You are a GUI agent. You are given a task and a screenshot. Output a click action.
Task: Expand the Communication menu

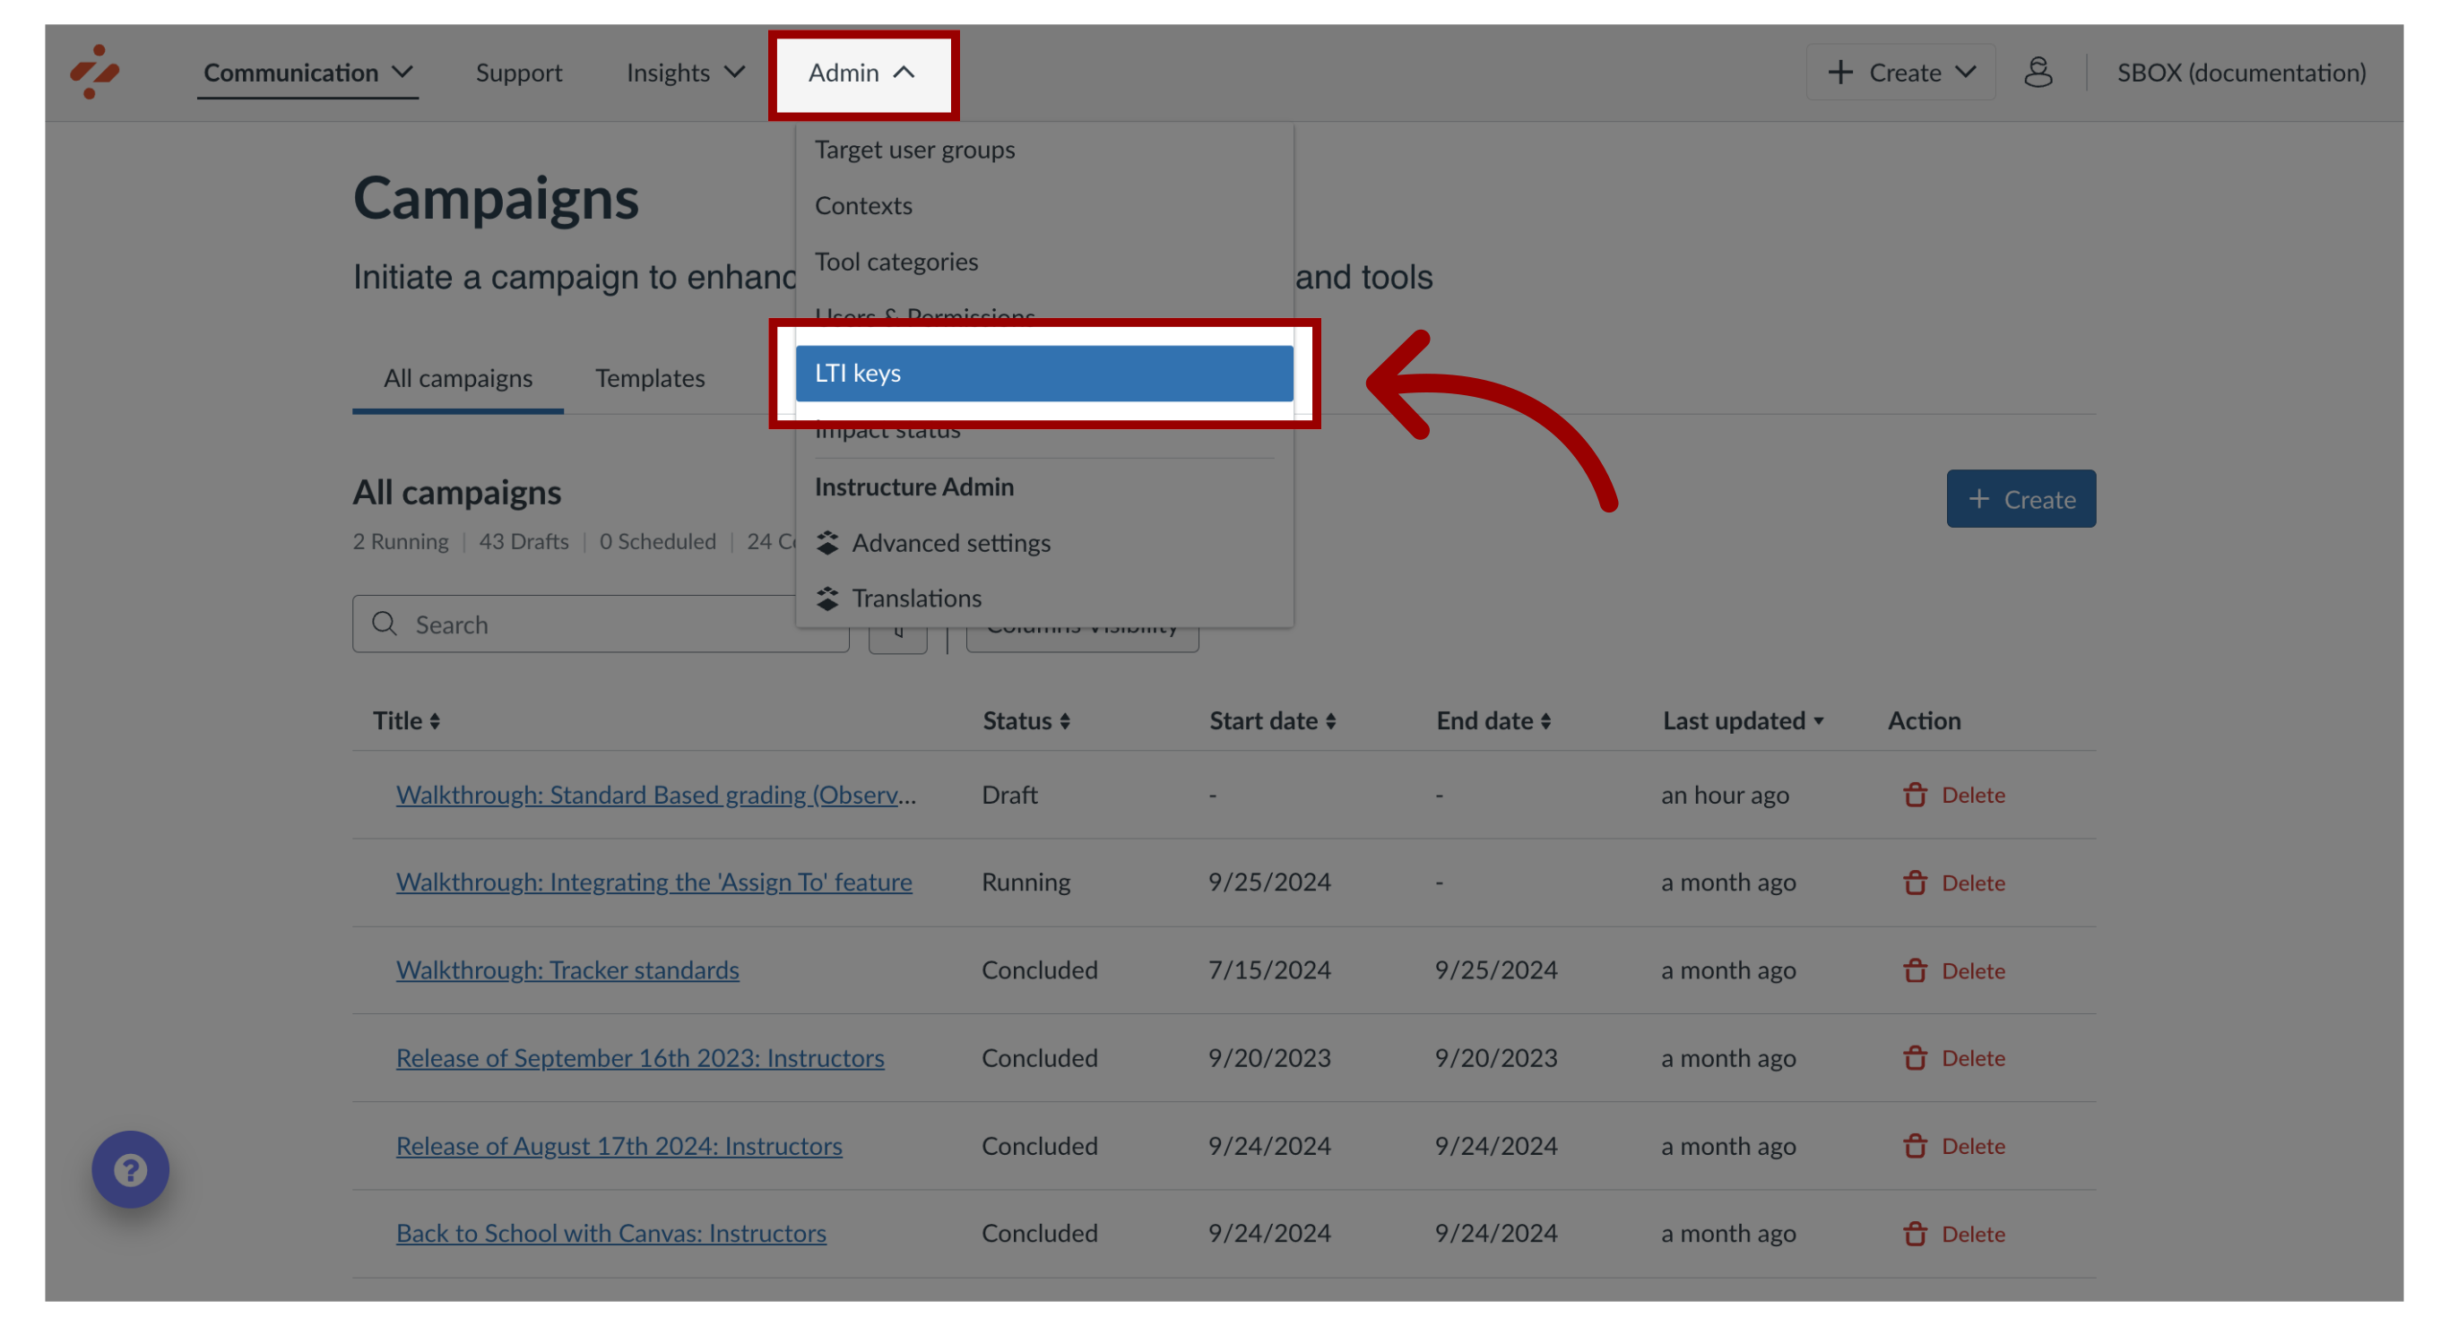click(308, 73)
